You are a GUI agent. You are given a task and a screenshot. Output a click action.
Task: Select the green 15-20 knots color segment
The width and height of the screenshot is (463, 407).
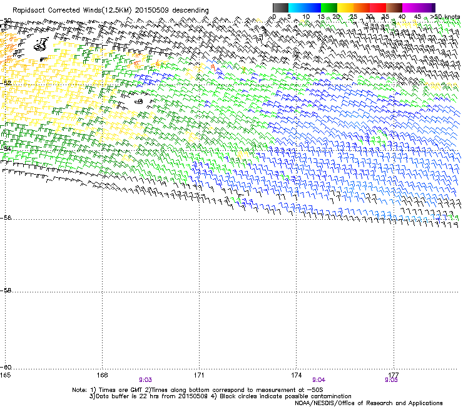[329, 8]
